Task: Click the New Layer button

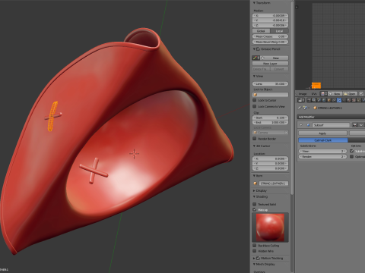Action: click(x=270, y=64)
